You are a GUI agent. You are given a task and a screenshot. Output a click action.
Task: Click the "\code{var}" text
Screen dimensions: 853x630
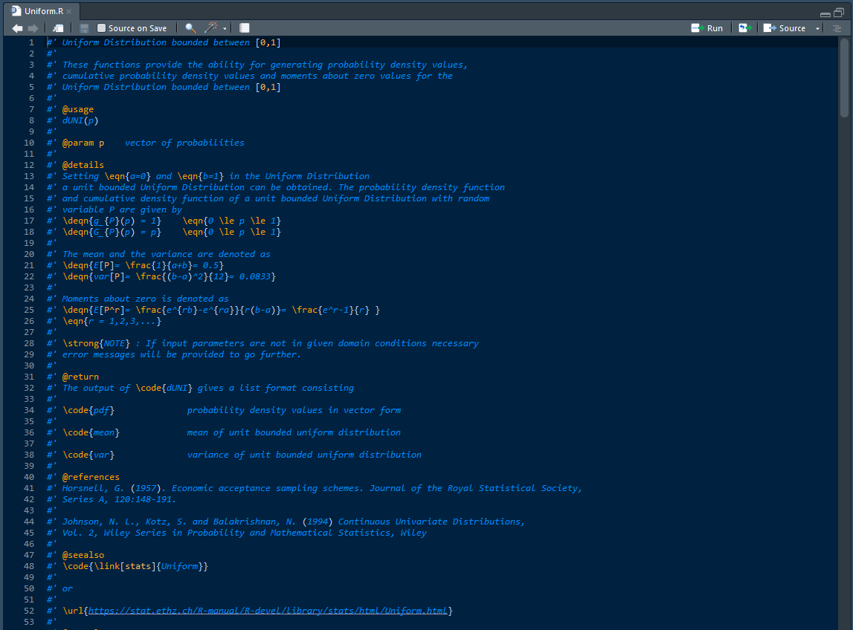pyautogui.click(x=88, y=455)
